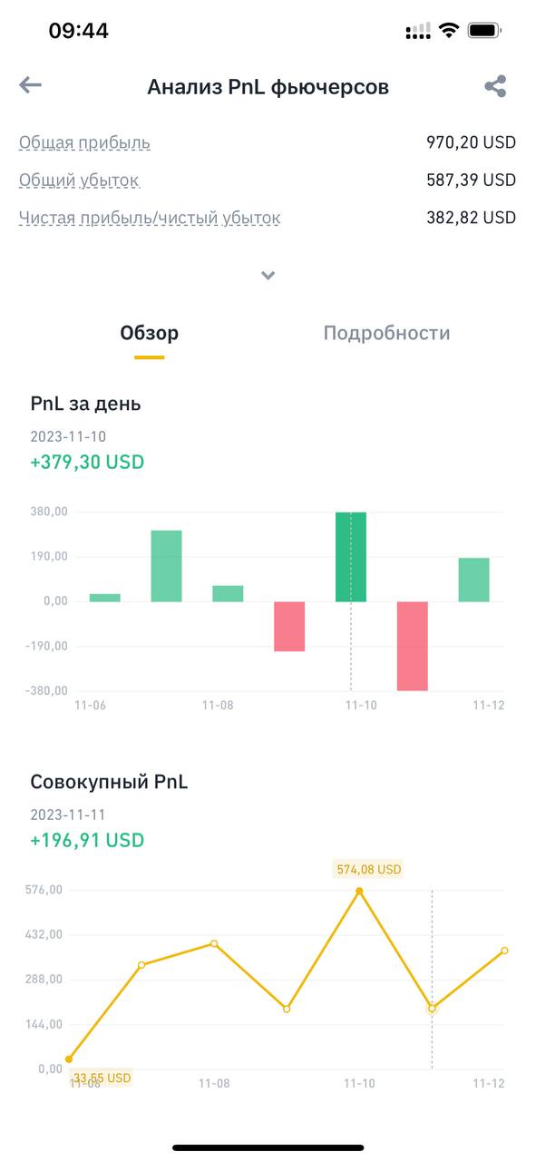Select the 11-12 green profit bar
This screenshot has height=1161, width=536.
tap(474, 580)
